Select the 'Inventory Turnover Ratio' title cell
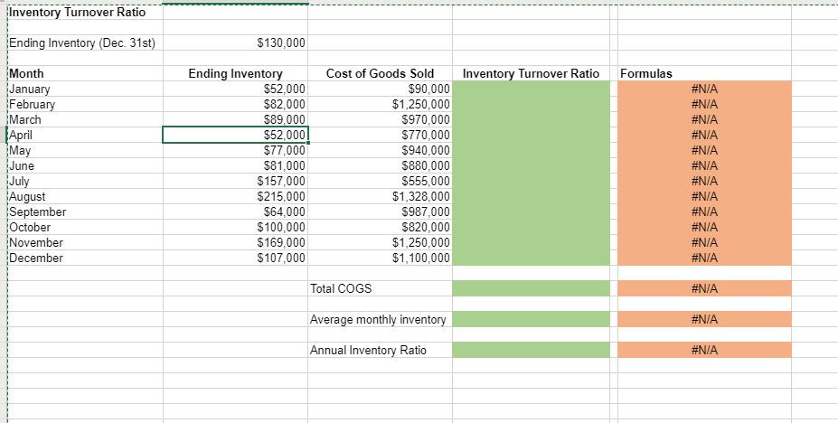Screen dimensions: 838x423 coord(86,13)
